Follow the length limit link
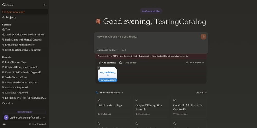Image resolution: width=257 pixels, height=128 pixels. click(x=132, y=56)
